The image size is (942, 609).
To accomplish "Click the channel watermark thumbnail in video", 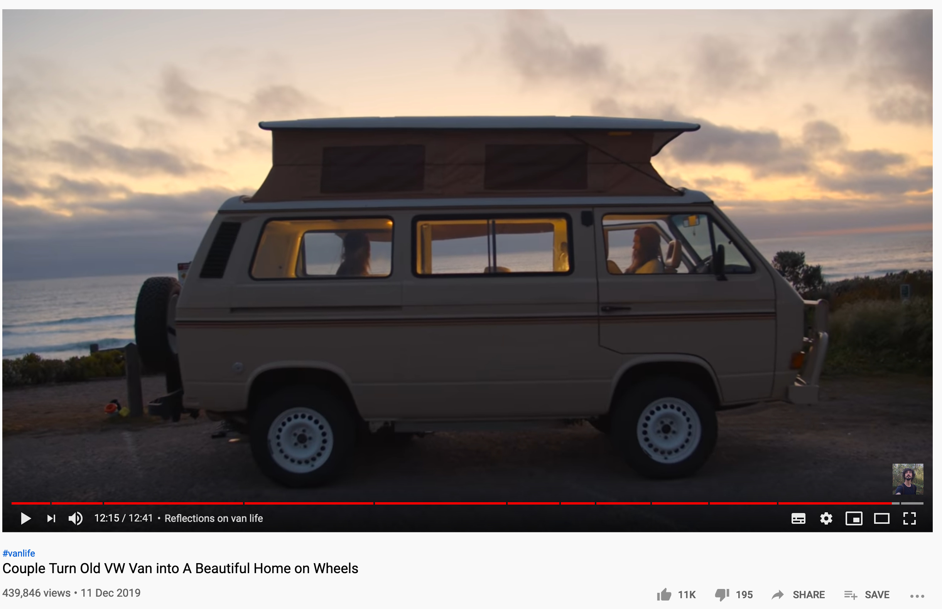I will (908, 479).
